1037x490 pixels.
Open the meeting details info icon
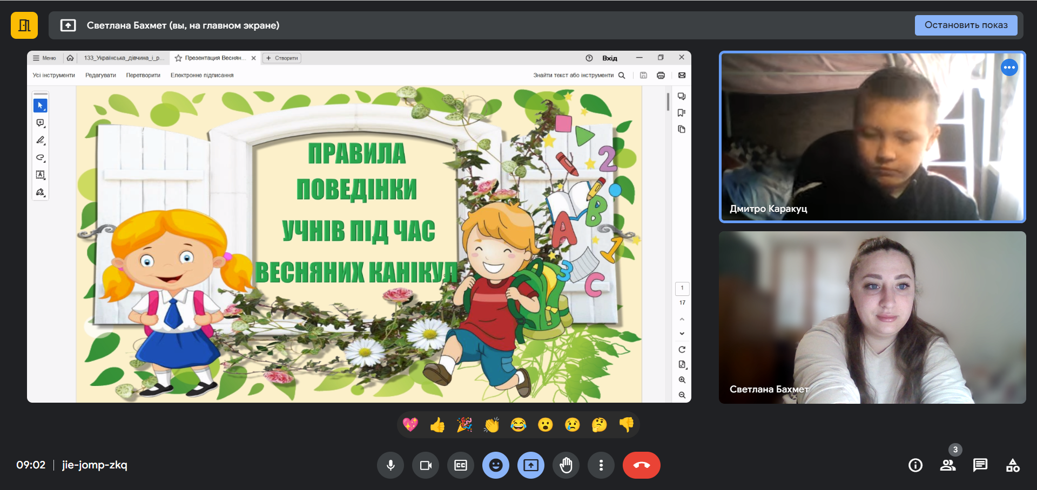[x=915, y=465]
